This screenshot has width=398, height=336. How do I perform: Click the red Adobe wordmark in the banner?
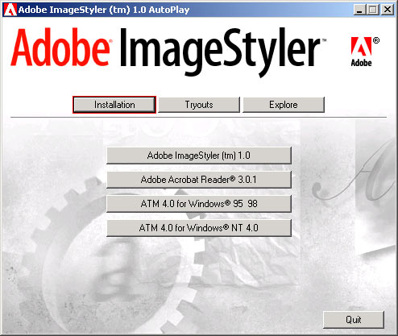click(60, 48)
